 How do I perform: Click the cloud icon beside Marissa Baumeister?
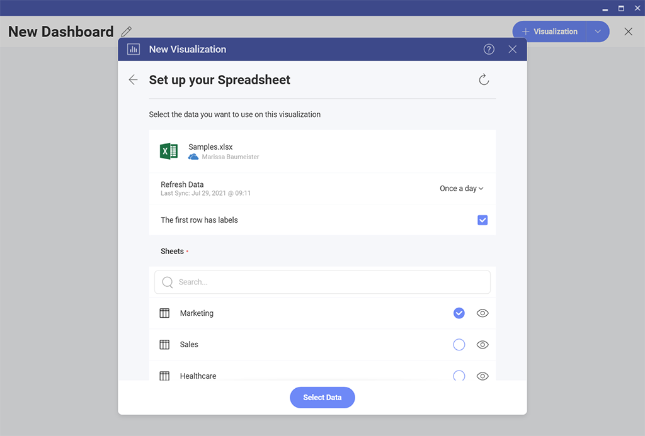tap(193, 157)
